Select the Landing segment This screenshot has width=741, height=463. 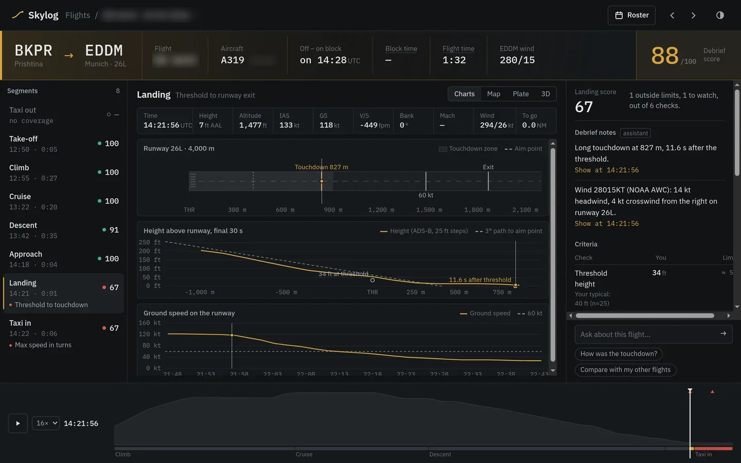point(64,293)
